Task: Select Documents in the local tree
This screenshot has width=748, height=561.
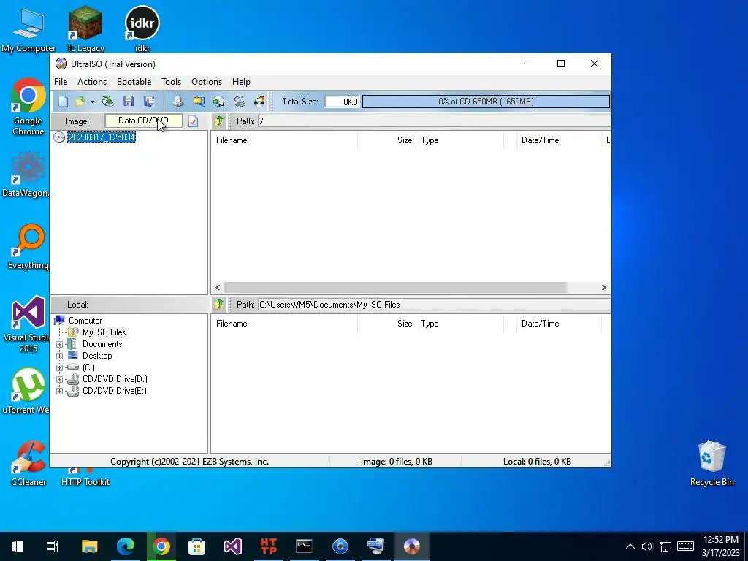Action: (x=102, y=344)
